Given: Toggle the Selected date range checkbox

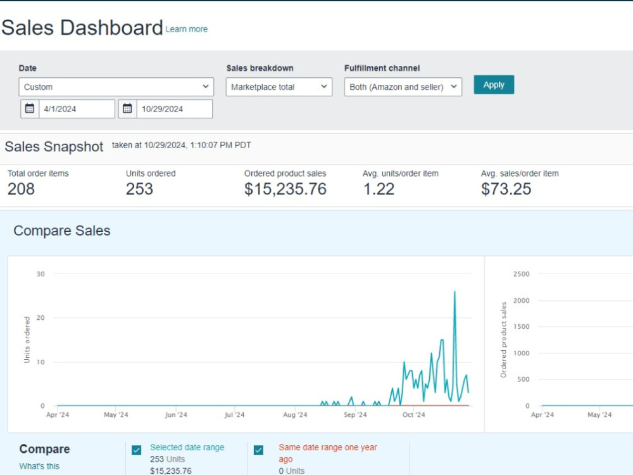Looking at the screenshot, I should (x=137, y=450).
